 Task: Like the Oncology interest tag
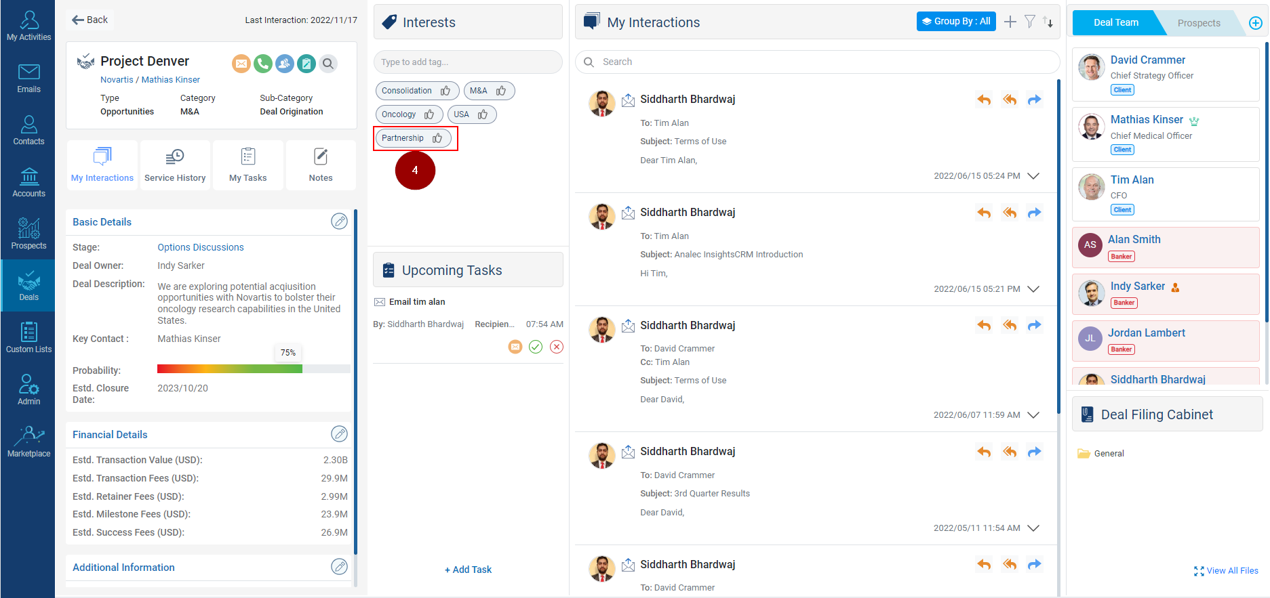tap(429, 114)
